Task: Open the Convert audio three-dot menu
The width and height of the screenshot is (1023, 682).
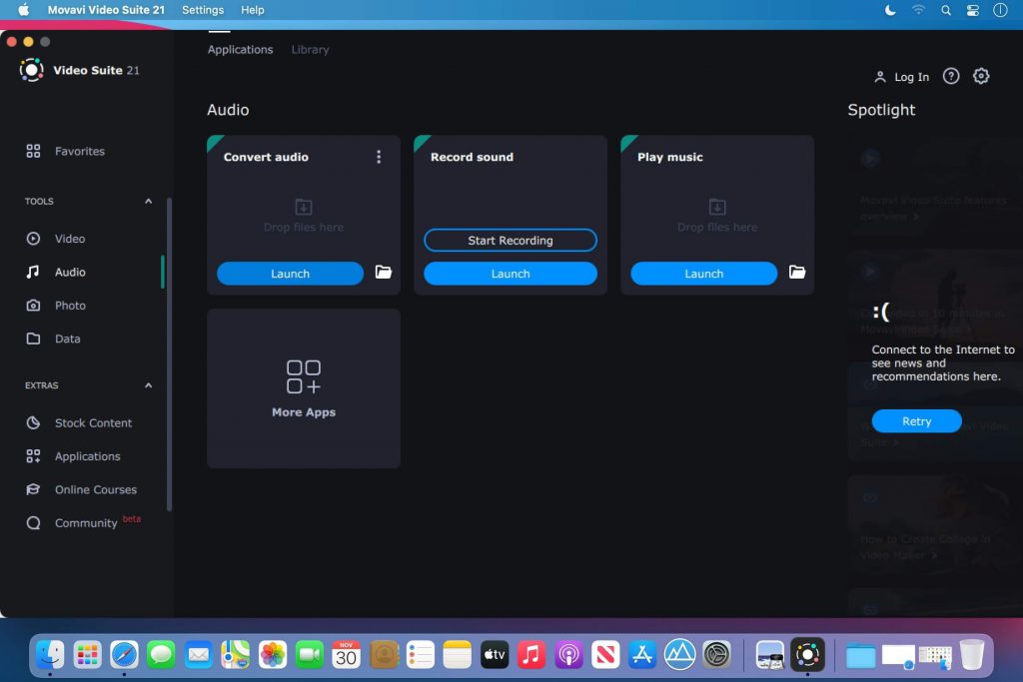Action: pyautogui.click(x=379, y=157)
